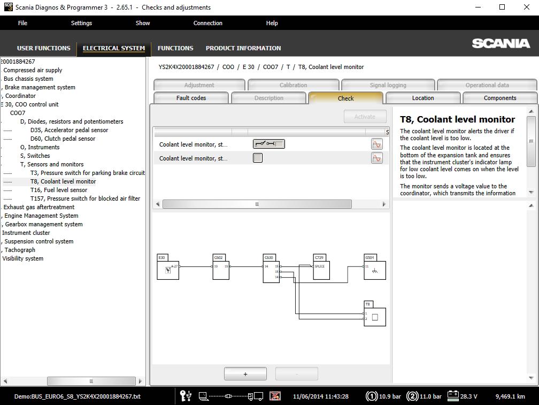The height and width of the screenshot is (405, 539).
Task: Open the Fault codes tab
Action: pos(191,98)
